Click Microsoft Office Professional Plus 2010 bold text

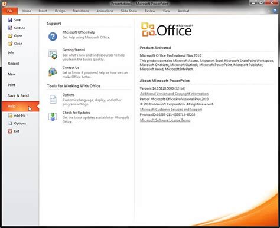[171, 55]
